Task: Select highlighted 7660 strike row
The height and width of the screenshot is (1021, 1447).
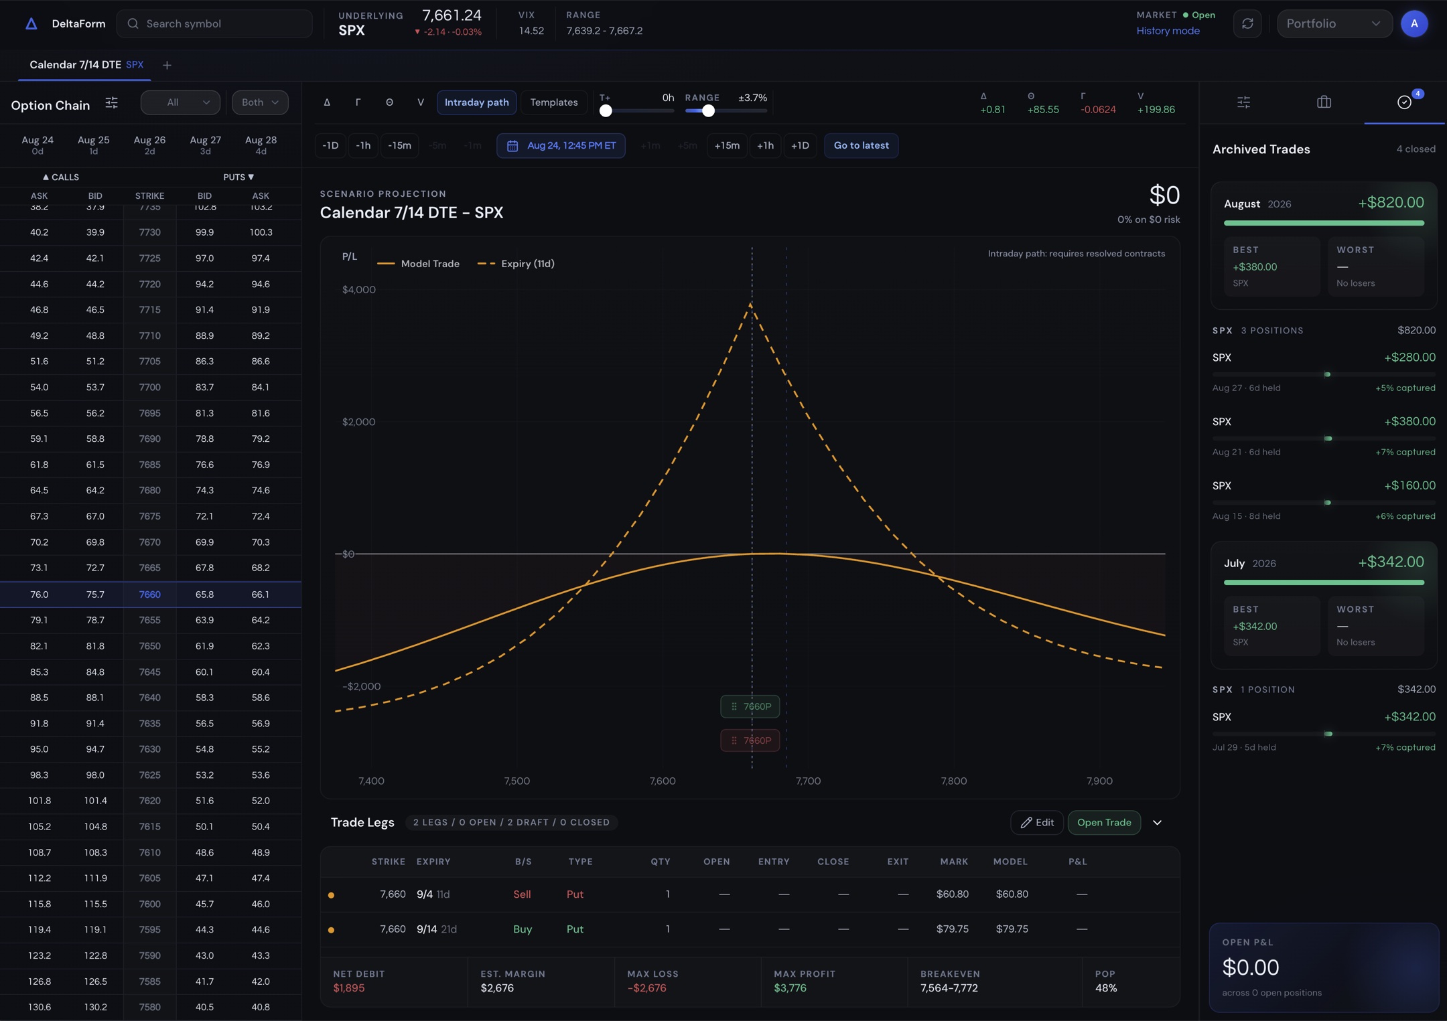Action: click(151, 595)
